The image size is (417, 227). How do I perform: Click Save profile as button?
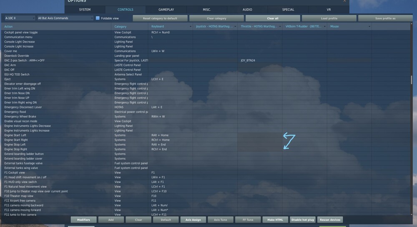(x=385, y=18)
